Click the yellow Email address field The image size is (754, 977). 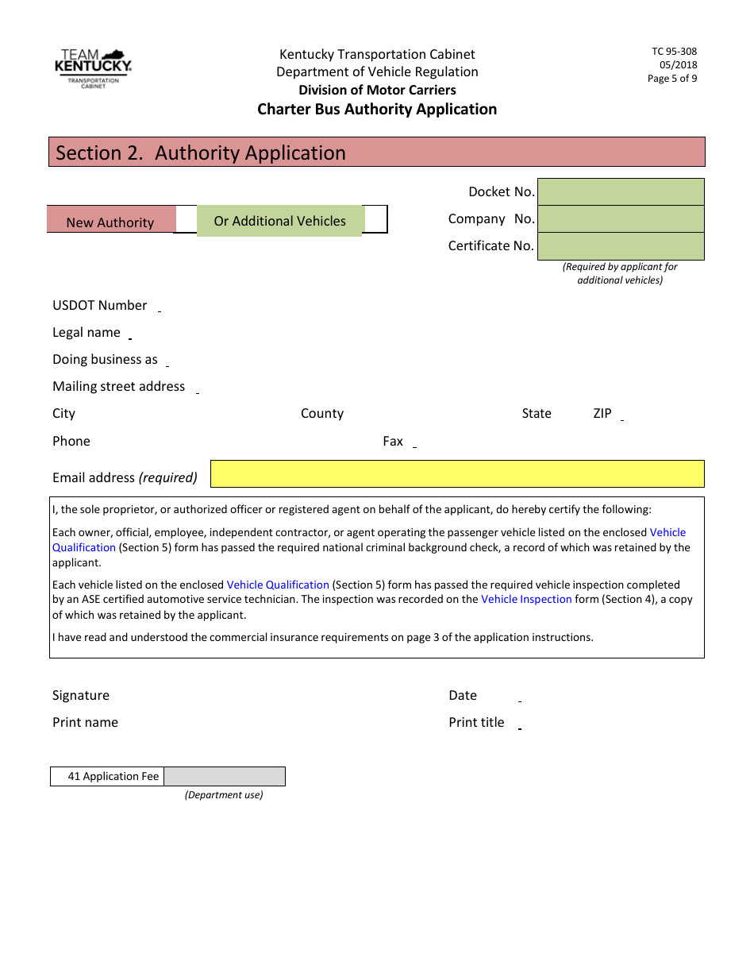coord(457,473)
